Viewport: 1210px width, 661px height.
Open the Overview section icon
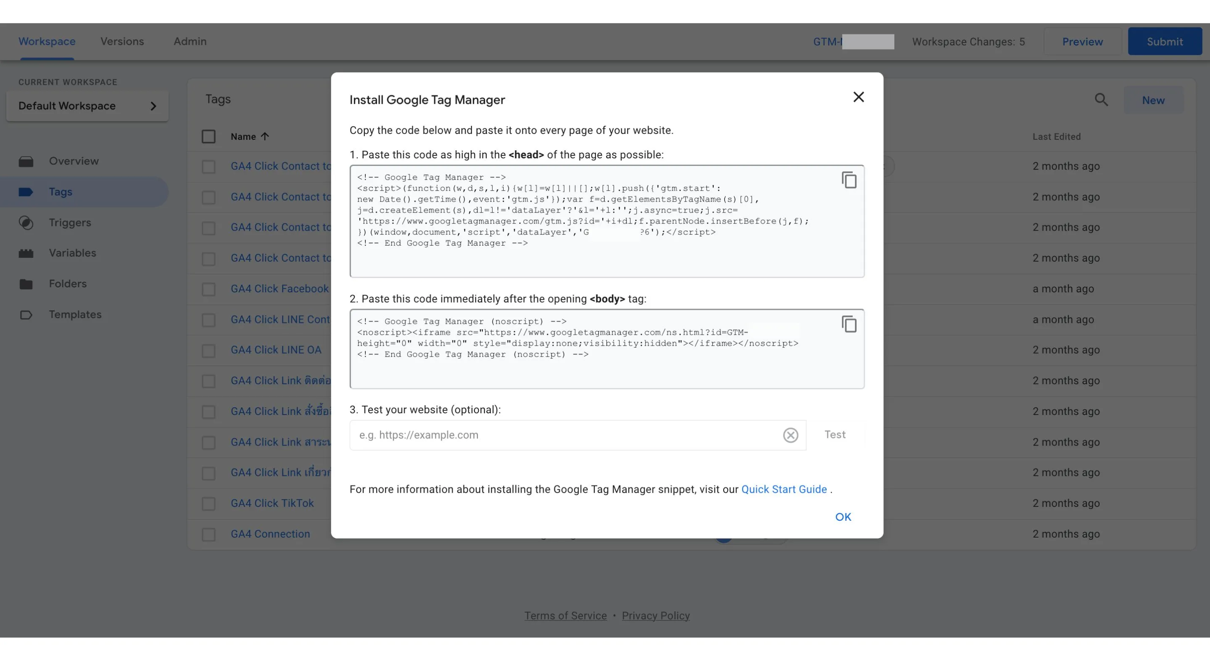click(26, 162)
